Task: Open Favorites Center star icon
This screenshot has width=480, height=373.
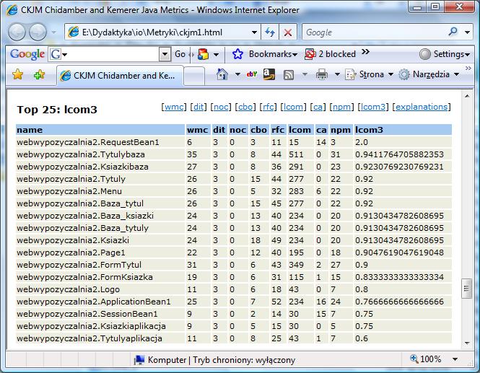Action: (18, 74)
